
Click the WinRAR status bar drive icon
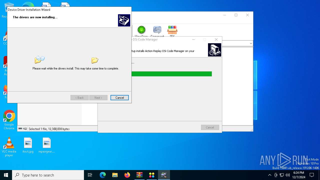coord(20,129)
